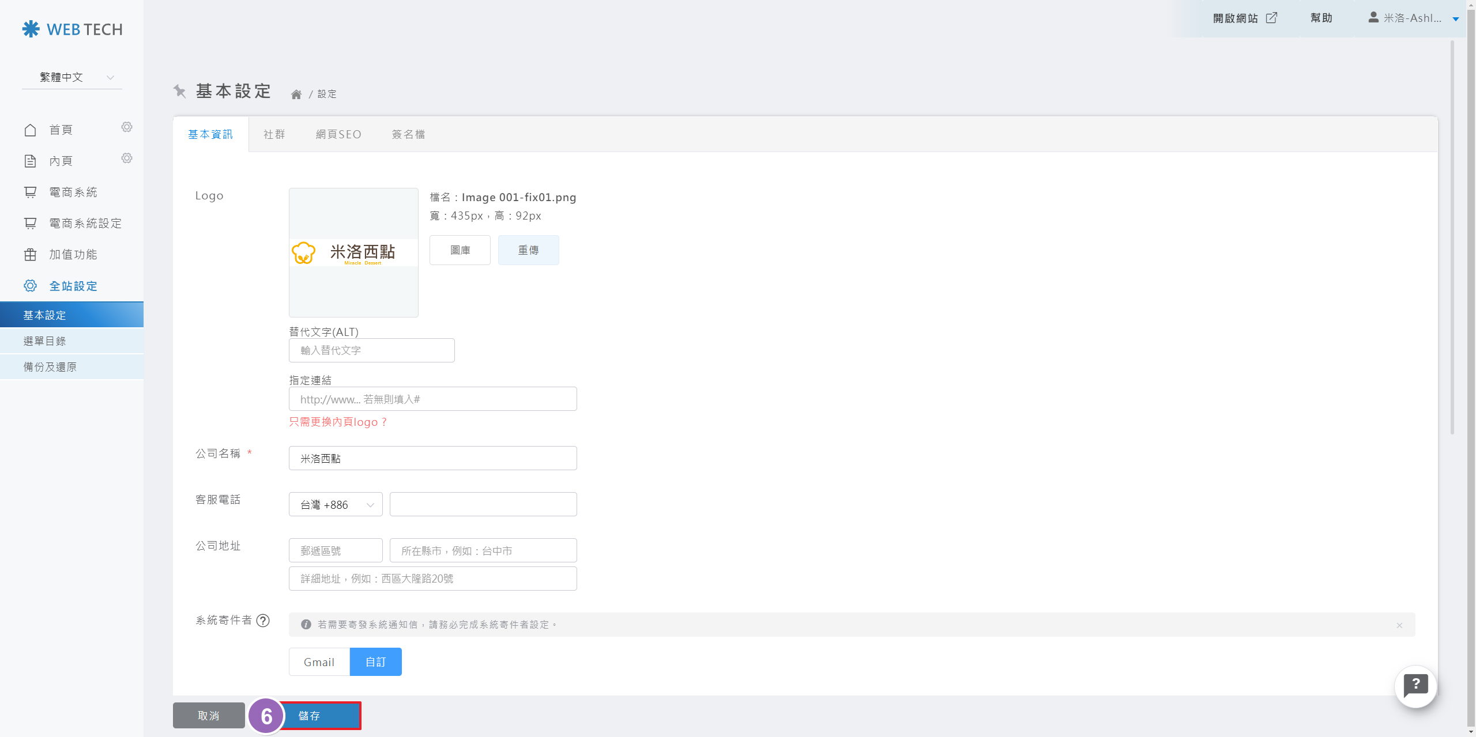Click the 加值功能 gift icon
Image resolution: width=1476 pixels, height=737 pixels.
click(30, 255)
